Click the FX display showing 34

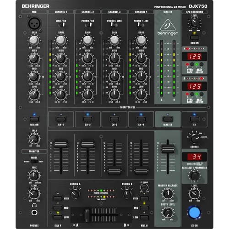(194, 157)
